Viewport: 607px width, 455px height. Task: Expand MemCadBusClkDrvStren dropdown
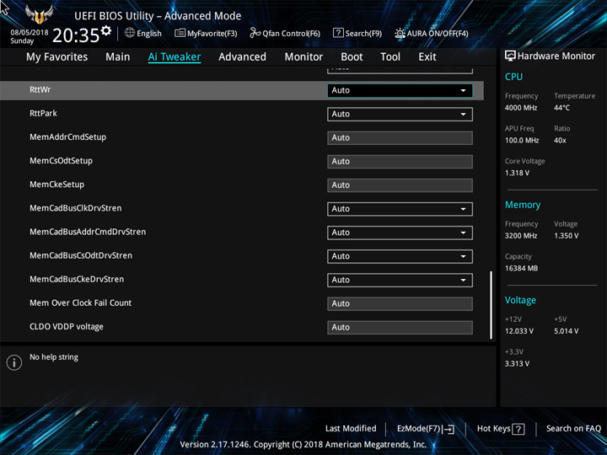pyautogui.click(x=400, y=209)
